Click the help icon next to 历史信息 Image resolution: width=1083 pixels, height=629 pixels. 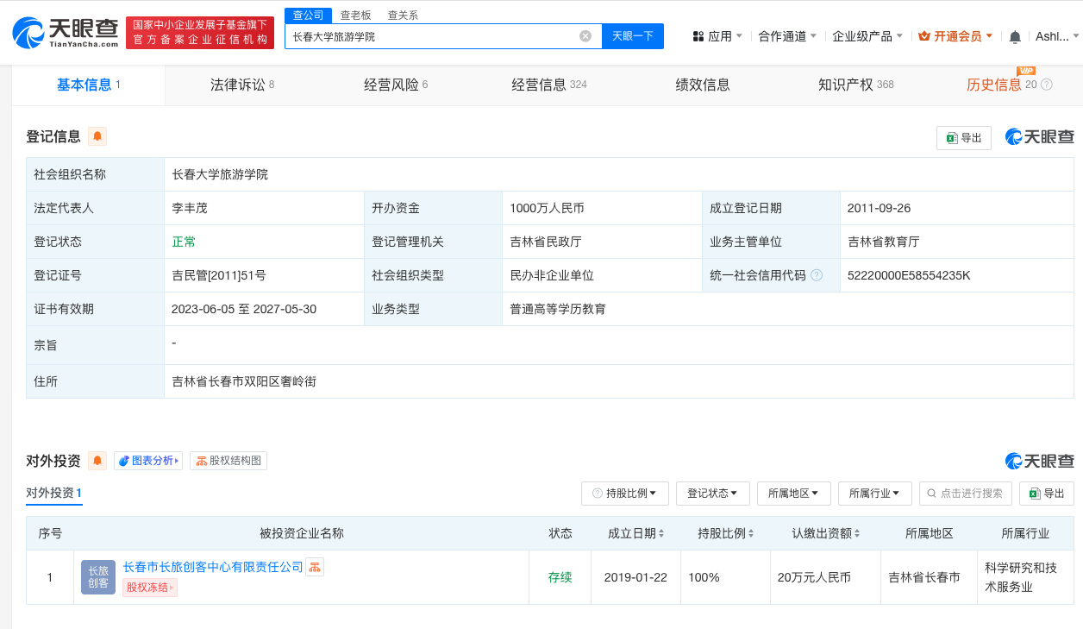(1047, 85)
